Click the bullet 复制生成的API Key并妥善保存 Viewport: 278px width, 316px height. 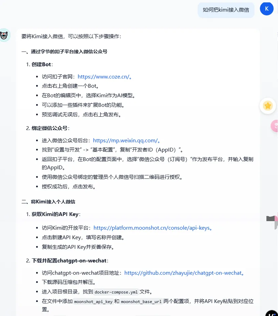[78, 247]
